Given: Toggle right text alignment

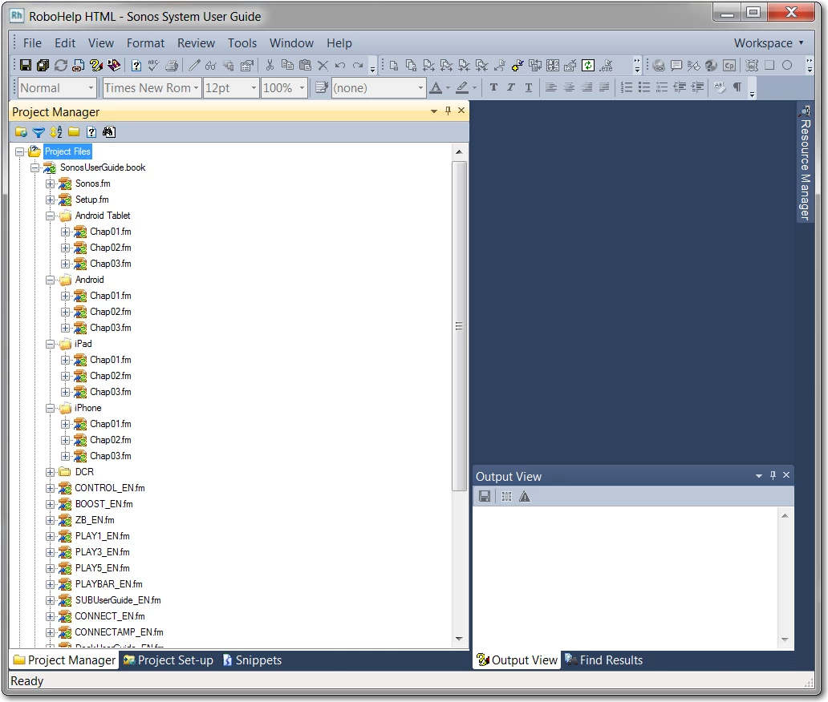Looking at the screenshot, I should click(586, 87).
